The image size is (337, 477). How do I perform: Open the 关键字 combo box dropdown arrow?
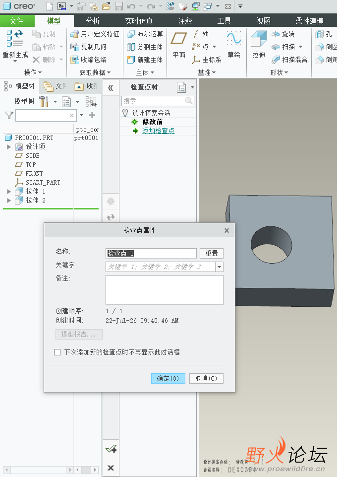point(220,267)
